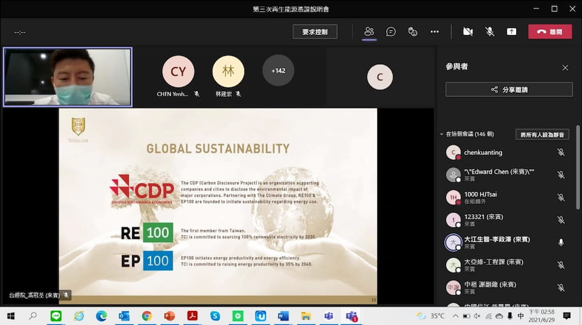This screenshot has height=325, width=582.
Task: Open Google Chrome from taskbar
Action: coord(147,316)
